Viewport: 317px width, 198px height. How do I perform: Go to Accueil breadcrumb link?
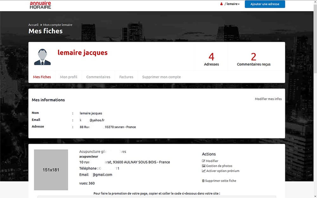pos(33,25)
